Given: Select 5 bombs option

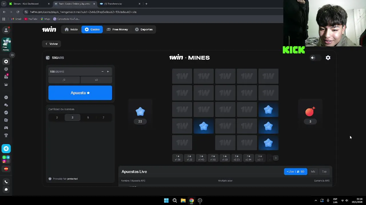Looking at the screenshot, I should click(88, 118).
